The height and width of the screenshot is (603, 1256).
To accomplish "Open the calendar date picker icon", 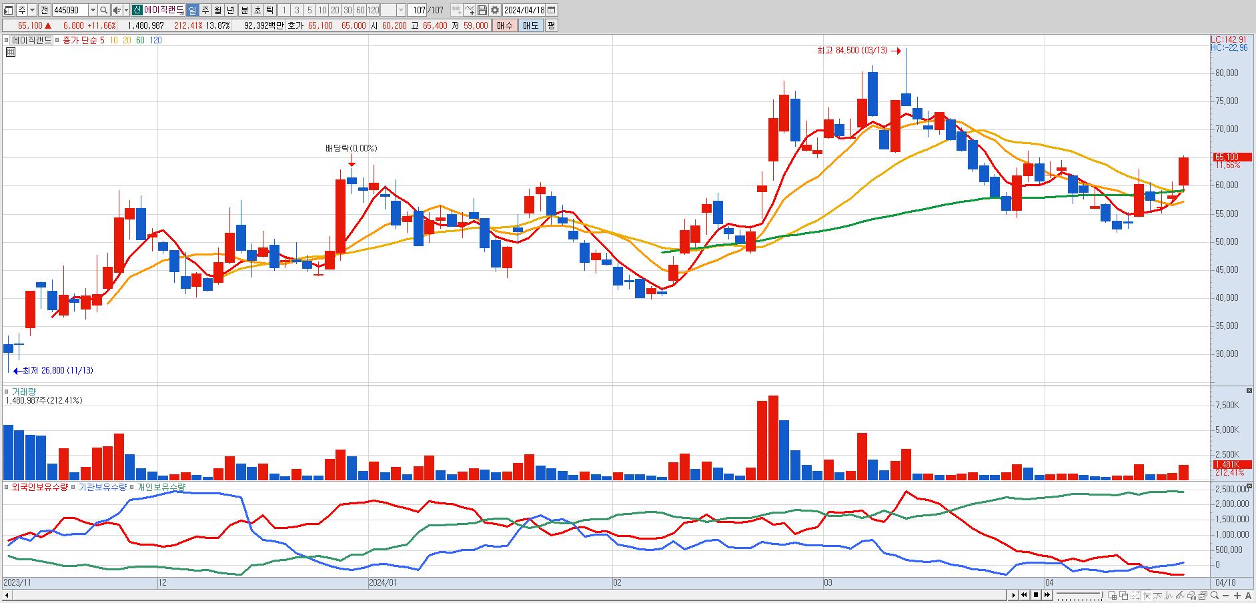I will [551, 10].
